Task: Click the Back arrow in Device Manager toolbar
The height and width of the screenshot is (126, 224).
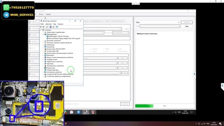Action: 41,27
